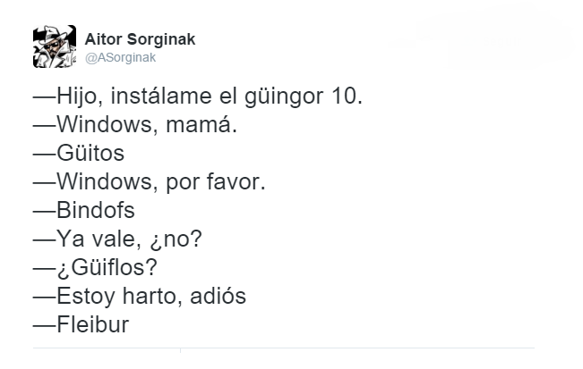Click the @ASorginak handle

click(x=120, y=57)
